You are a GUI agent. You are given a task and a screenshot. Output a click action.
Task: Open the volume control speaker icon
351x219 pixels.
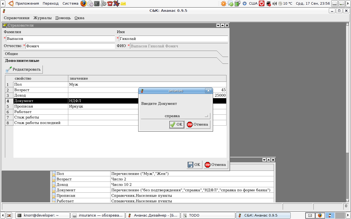point(274,4)
